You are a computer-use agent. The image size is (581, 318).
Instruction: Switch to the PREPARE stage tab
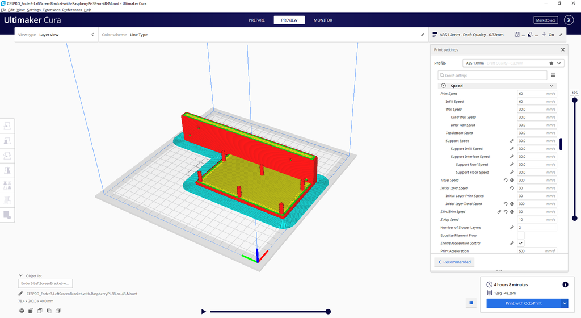pos(257,20)
